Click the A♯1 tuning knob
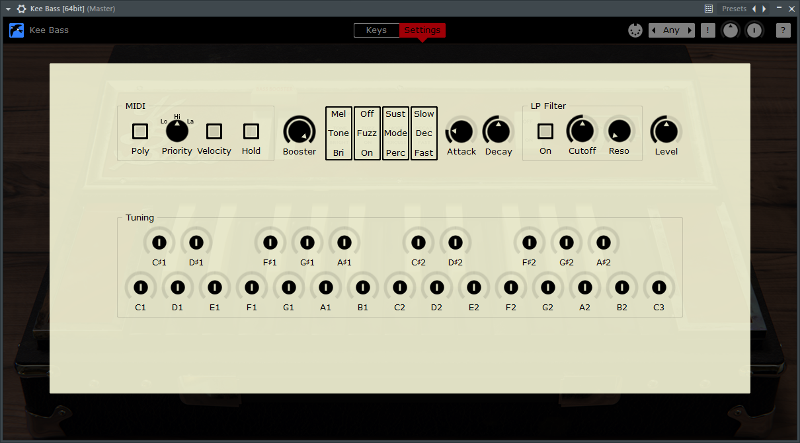800x443 pixels. [x=344, y=242]
